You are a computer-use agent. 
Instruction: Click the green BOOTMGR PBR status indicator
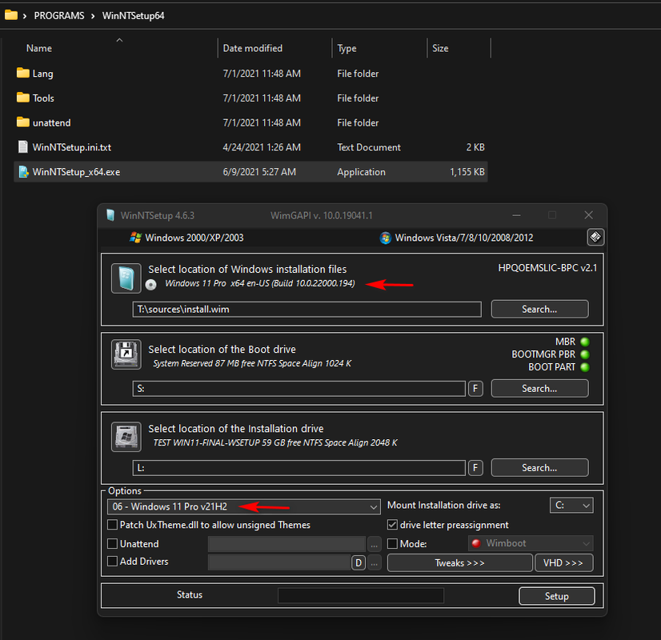pos(585,354)
